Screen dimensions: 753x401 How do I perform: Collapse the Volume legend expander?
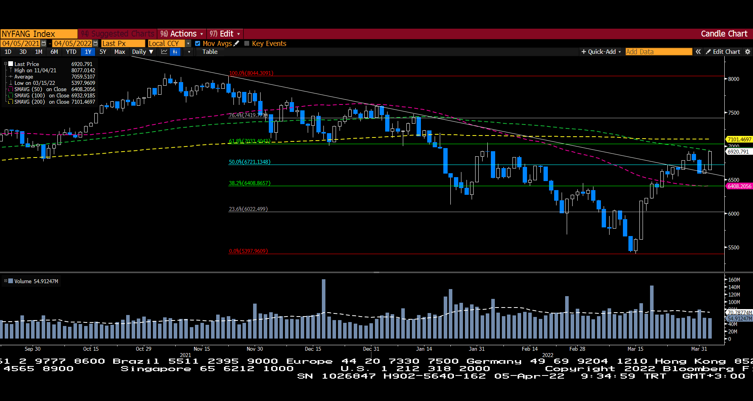coord(6,281)
